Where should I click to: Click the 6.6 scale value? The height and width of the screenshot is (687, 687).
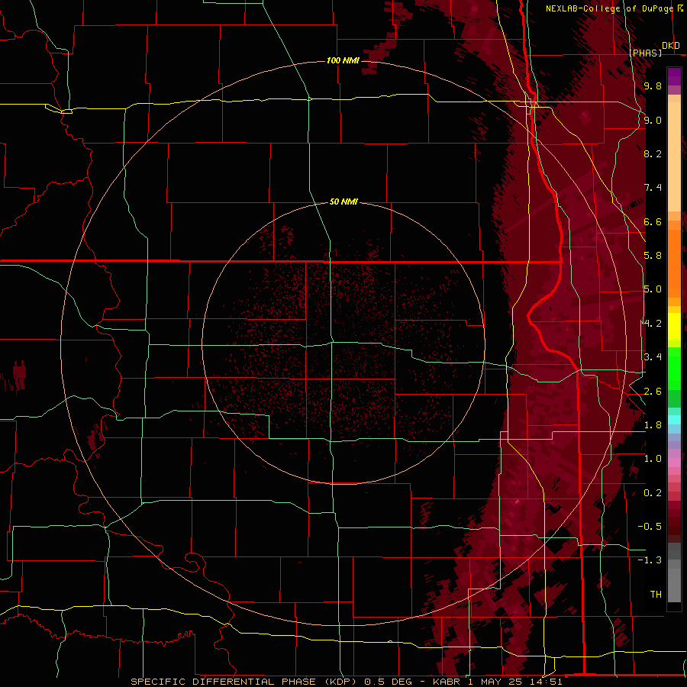[653, 221]
